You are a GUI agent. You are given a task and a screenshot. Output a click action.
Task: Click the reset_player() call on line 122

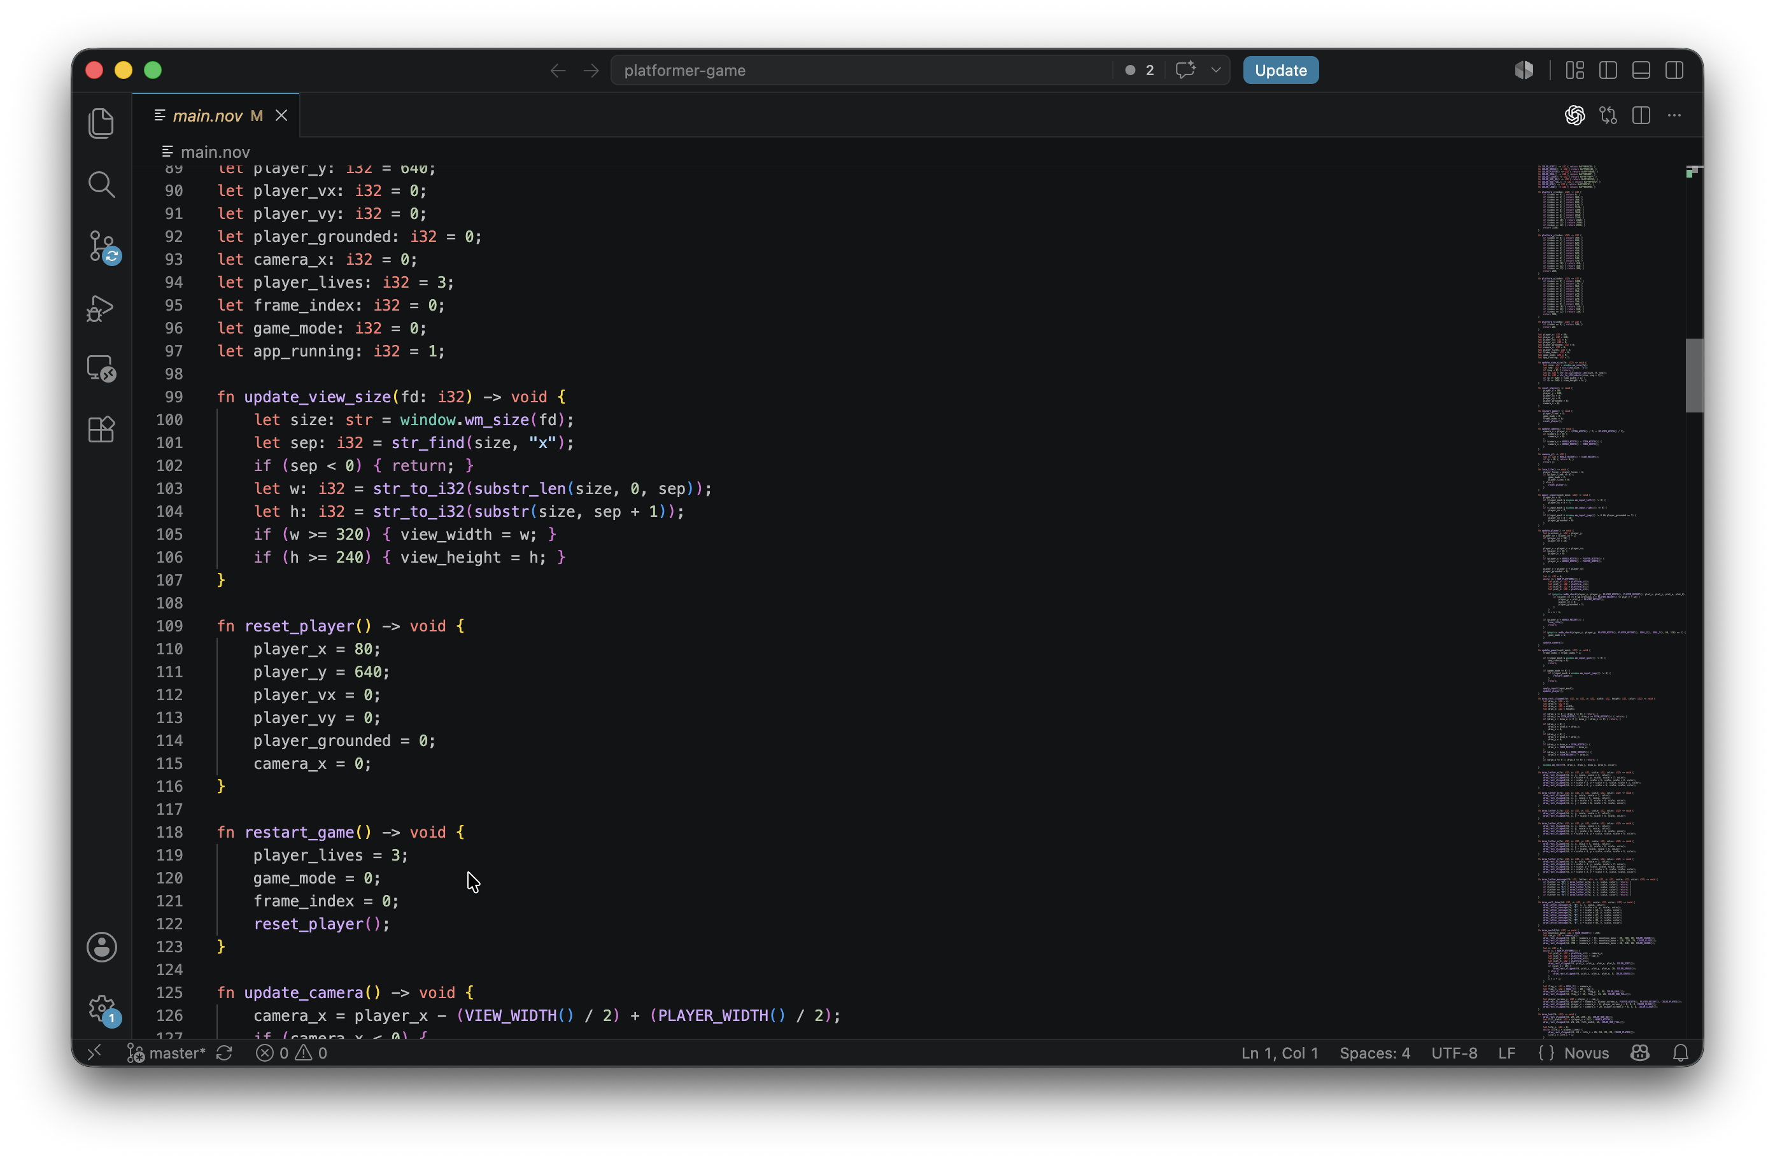[322, 924]
